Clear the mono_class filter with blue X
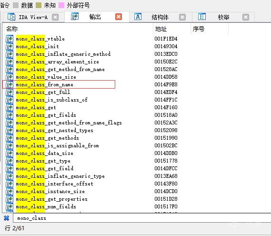The image size is (271, 236). point(7,218)
